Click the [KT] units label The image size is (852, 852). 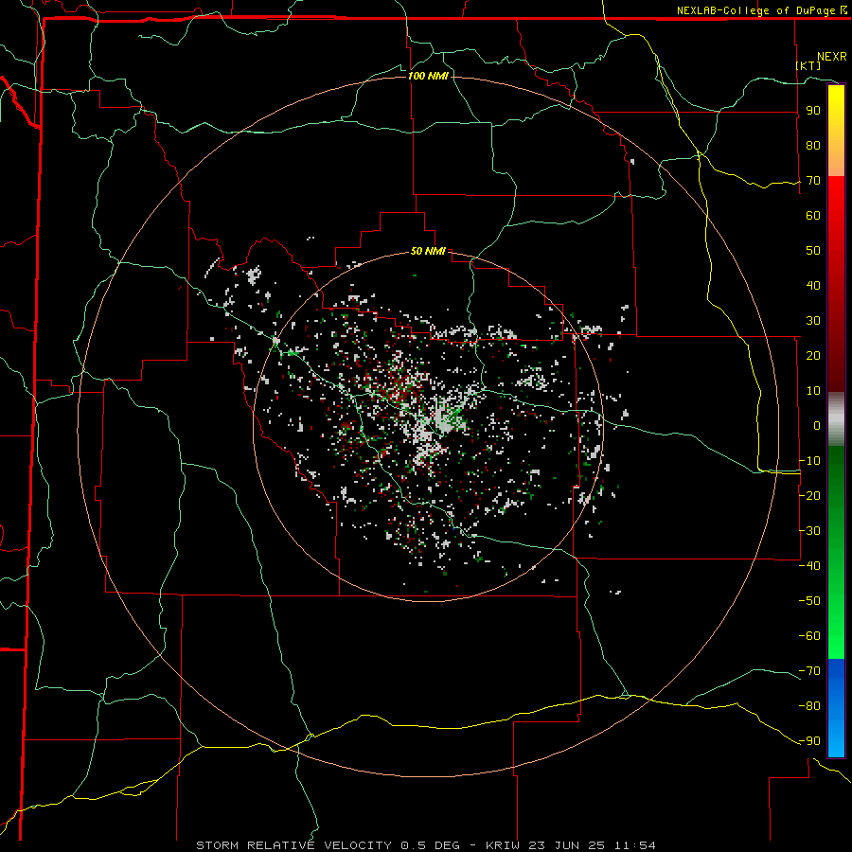click(808, 65)
